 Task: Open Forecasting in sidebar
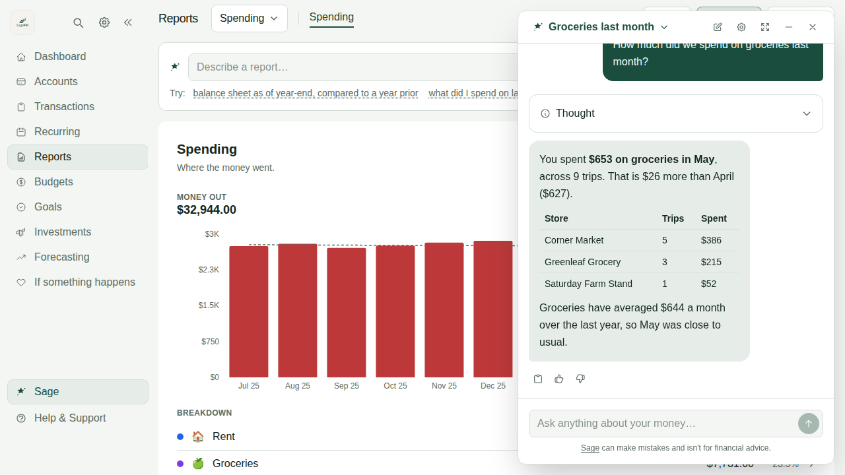[78, 257]
